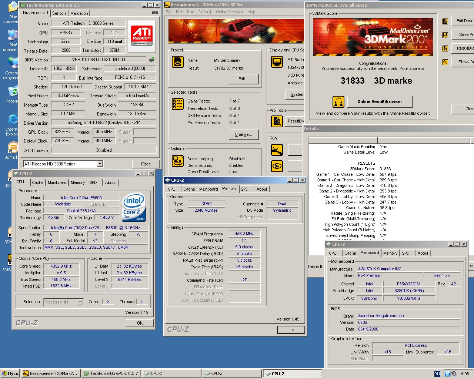Screen dimensions: 474x379
Task: Click the Options demo looping icon
Action: coord(178,161)
